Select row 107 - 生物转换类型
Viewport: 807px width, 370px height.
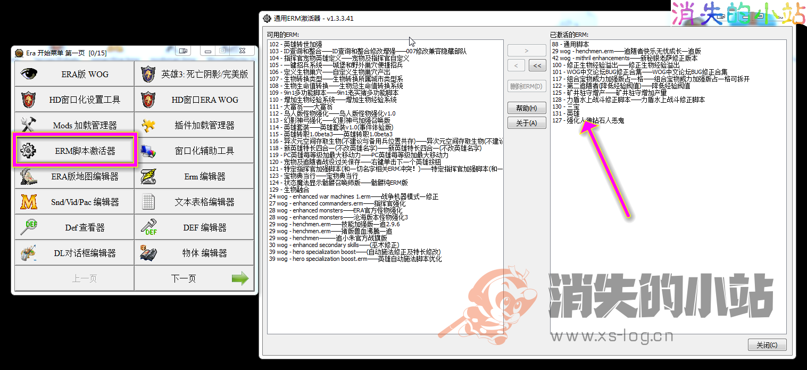tap(386, 79)
